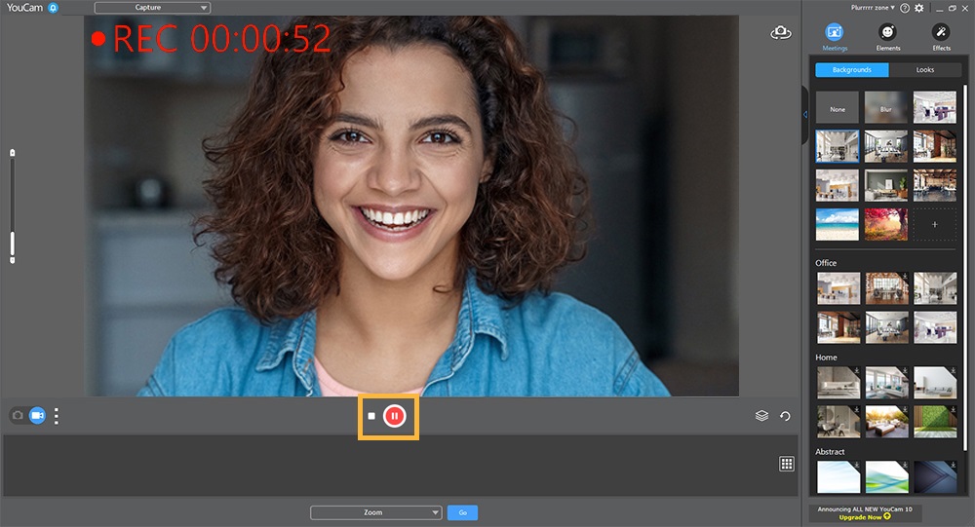Viewport: 975px width, 527px height.
Task: Click the vertical zoom slider handle
Action: [x=12, y=245]
